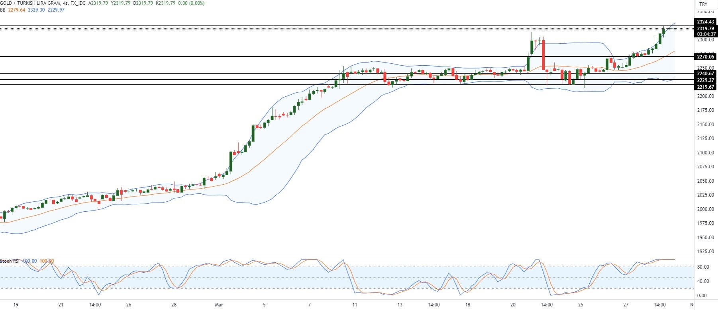Click the date label 20 on time axis
This screenshot has width=718, height=310.
point(513,305)
